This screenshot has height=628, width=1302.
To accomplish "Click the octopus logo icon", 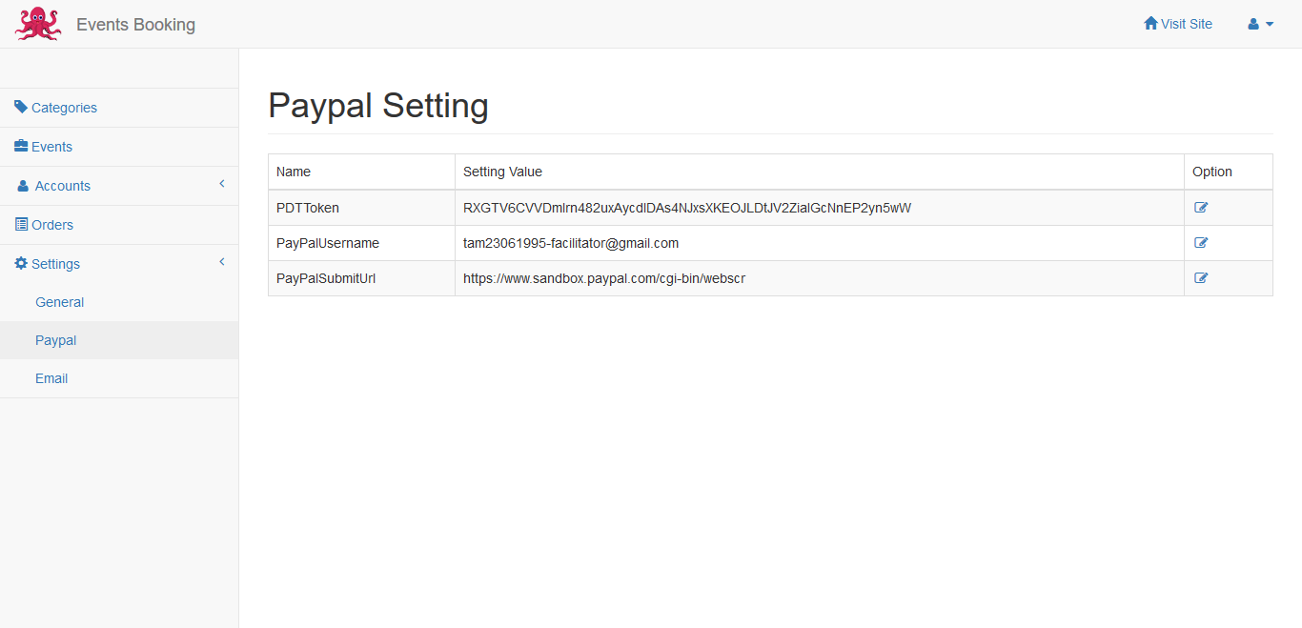I will click(x=38, y=24).
